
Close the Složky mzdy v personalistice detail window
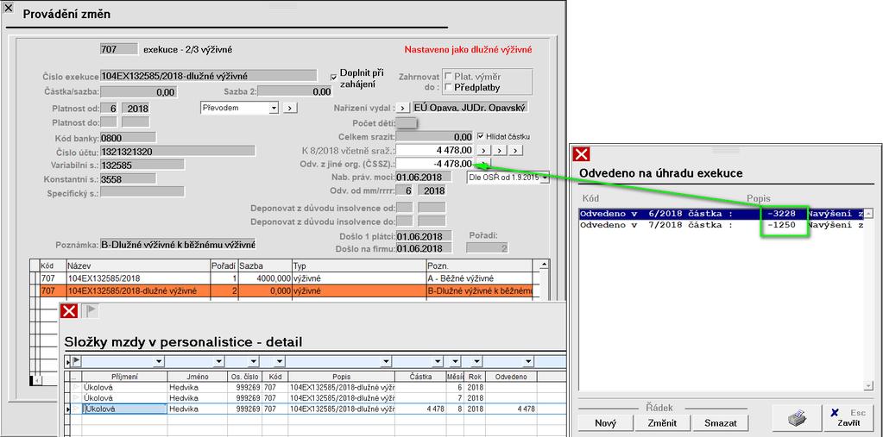[69, 311]
